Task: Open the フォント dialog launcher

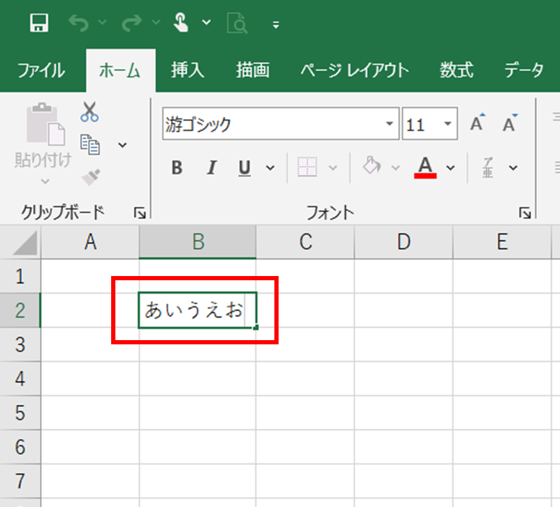Action: pos(524,212)
